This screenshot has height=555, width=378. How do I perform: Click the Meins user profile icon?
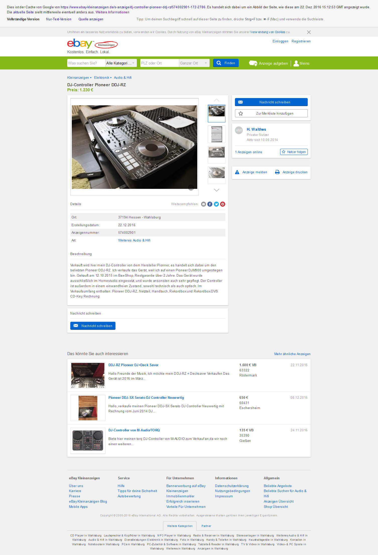click(x=296, y=63)
